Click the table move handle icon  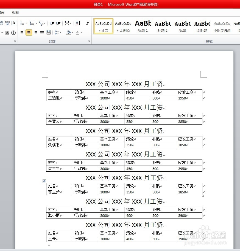click(44, 181)
